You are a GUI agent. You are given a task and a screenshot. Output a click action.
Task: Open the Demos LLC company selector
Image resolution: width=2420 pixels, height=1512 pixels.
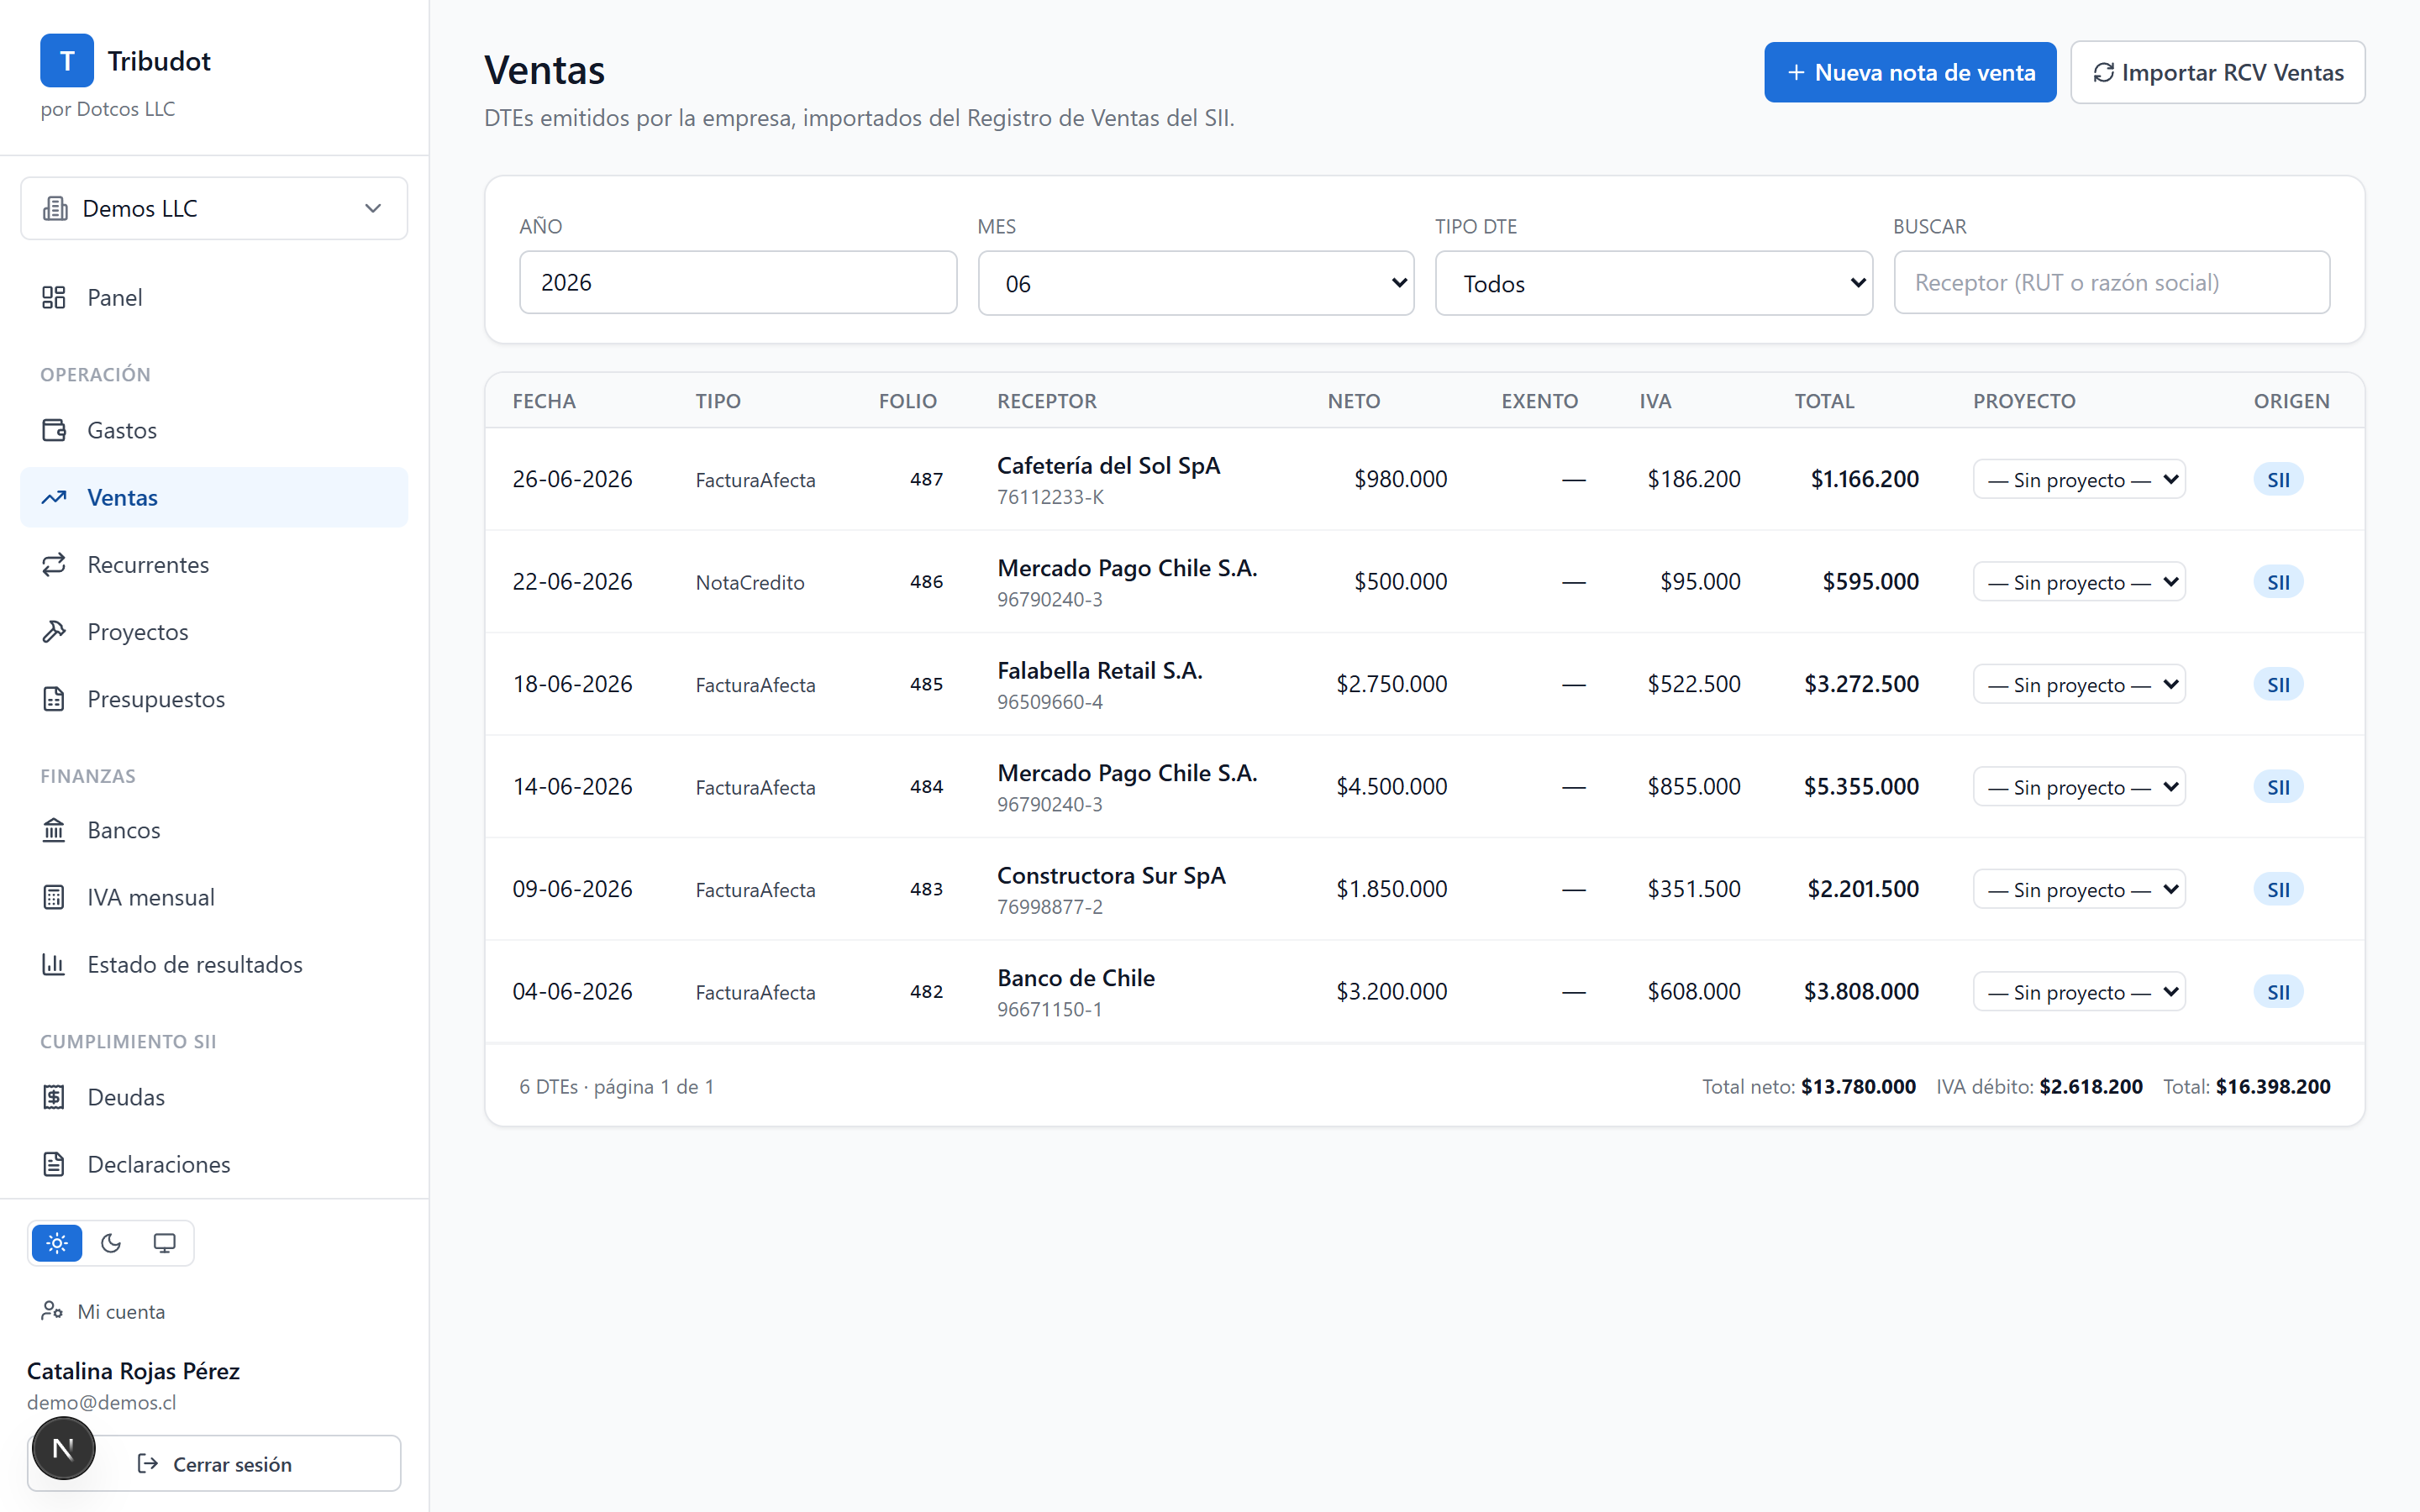[214, 208]
